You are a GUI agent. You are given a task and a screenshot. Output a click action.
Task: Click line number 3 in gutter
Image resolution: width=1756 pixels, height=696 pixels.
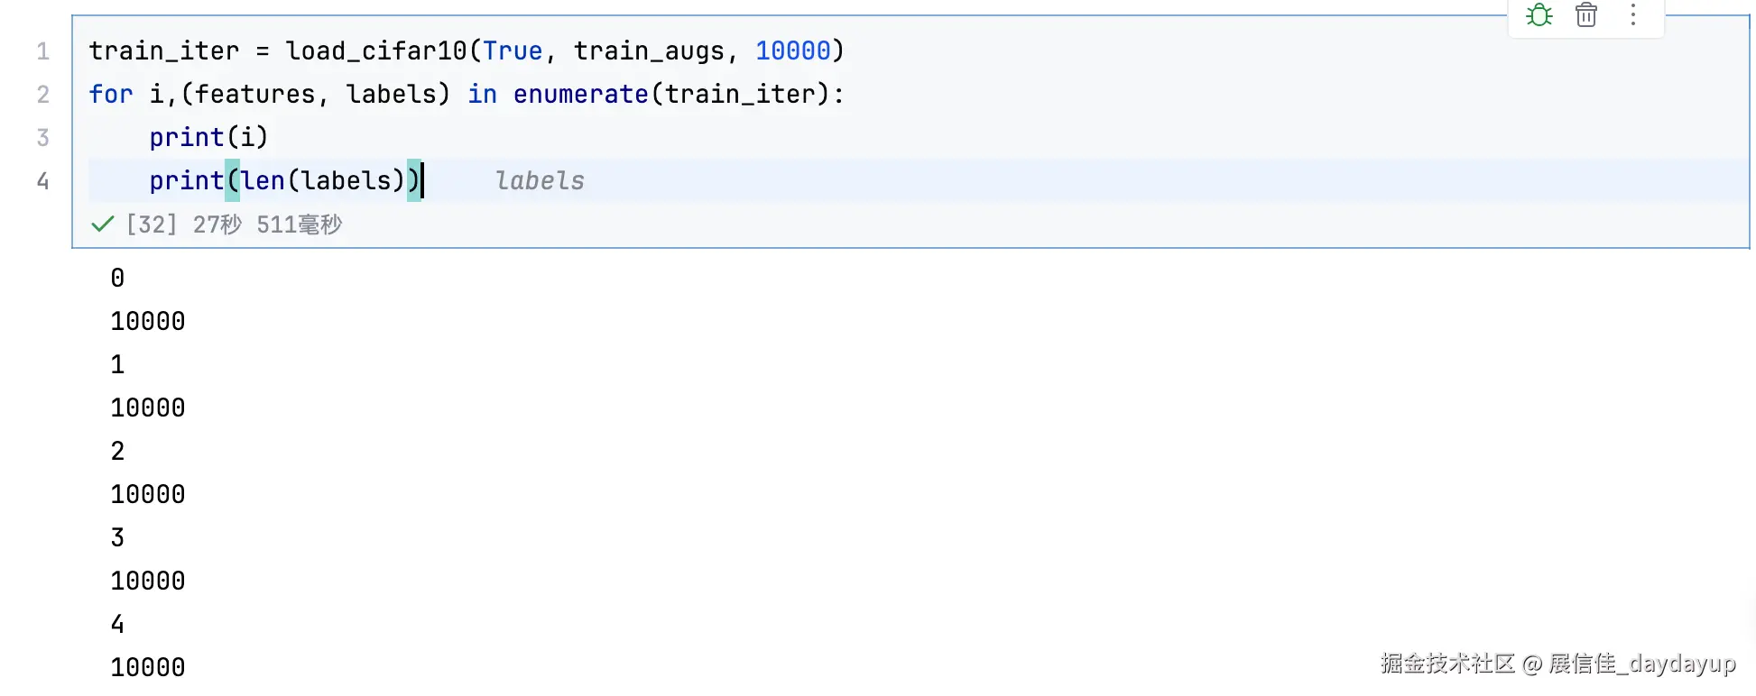[x=42, y=138]
